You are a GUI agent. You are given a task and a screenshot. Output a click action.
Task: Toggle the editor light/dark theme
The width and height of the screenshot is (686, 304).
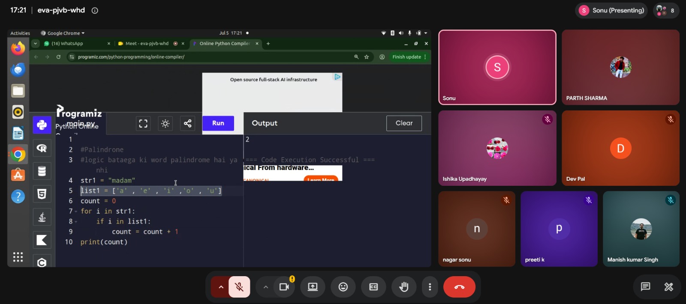point(165,123)
